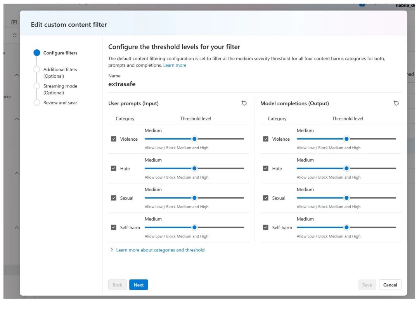Click the input Hate threshold slider handle
The height and width of the screenshot is (328, 419).
pyautogui.click(x=194, y=168)
